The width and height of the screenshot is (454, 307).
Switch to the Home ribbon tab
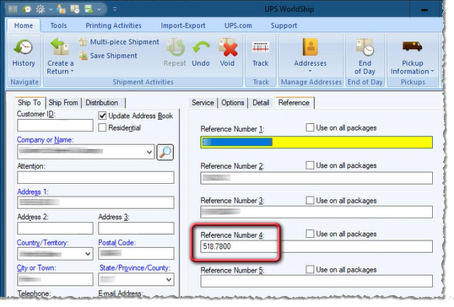[x=24, y=25]
